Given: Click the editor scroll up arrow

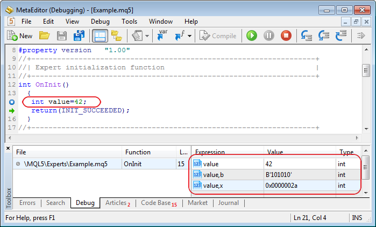Looking at the screenshot, I should pyautogui.click(x=366, y=49).
